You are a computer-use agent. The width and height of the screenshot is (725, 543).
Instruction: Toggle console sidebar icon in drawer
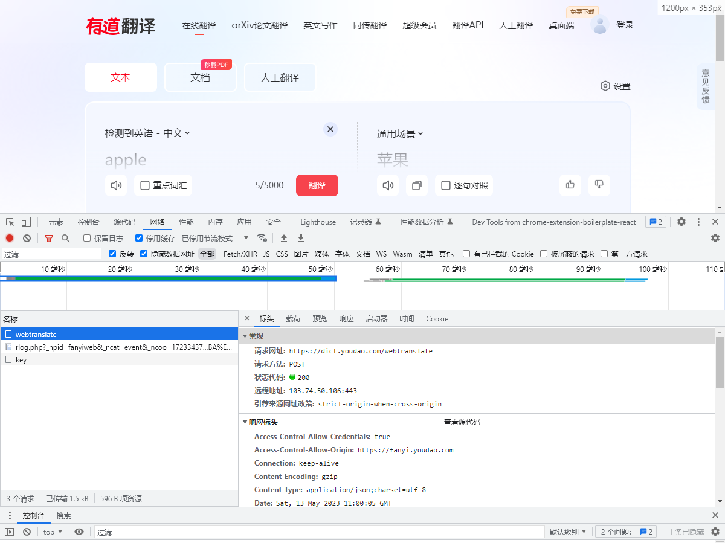[x=10, y=532]
